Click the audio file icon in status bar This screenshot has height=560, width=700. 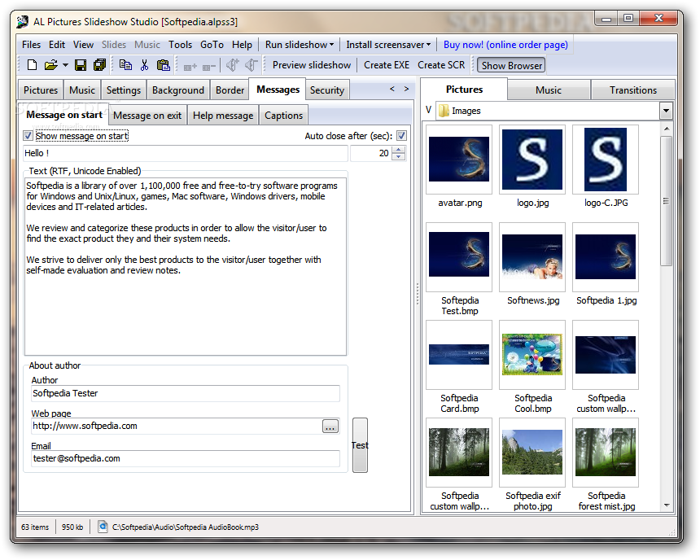click(x=103, y=527)
